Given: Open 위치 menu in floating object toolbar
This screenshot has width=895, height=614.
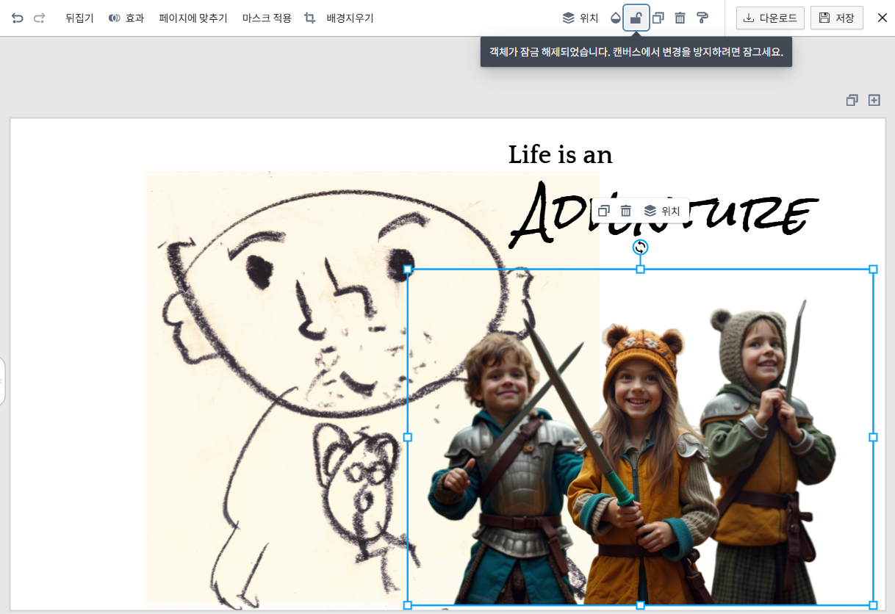Looking at the screenshot, I should pos(662,211).
